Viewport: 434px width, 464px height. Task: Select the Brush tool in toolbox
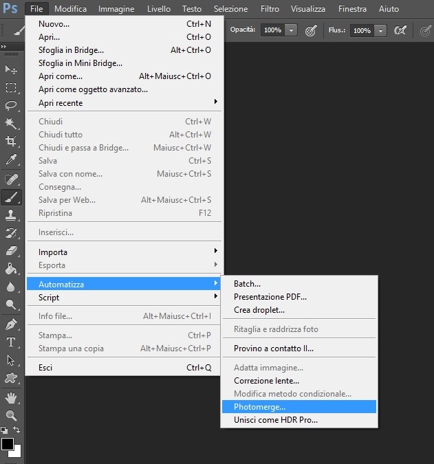click(x=11, y=197)
